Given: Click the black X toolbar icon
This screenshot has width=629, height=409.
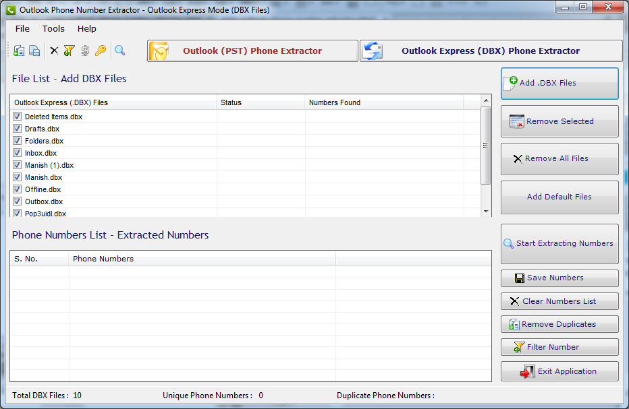Looking at the screenshot, I should pos(54,51).
